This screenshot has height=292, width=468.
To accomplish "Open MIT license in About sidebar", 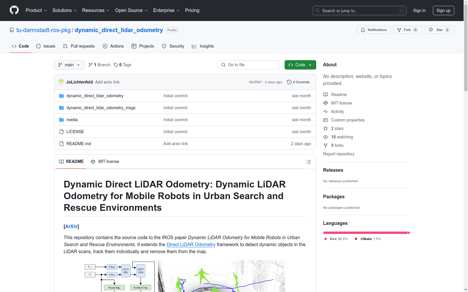I will [x=338, y=103].
